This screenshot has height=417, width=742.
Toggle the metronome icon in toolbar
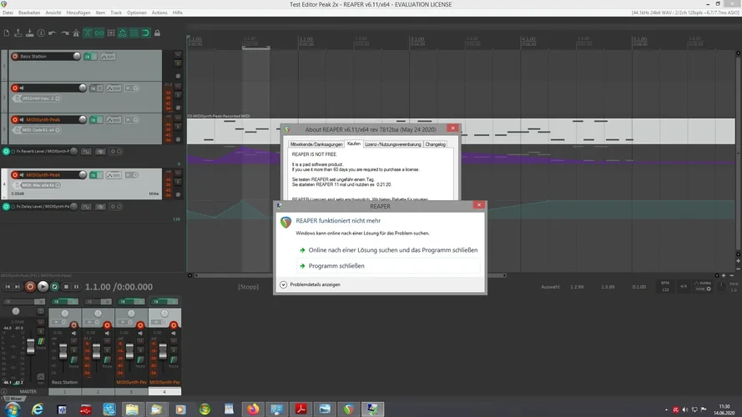[76, 33]
